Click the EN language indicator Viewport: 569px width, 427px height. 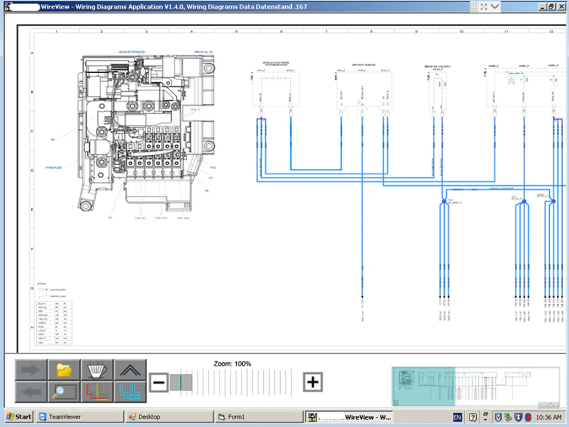click(458, 417)
